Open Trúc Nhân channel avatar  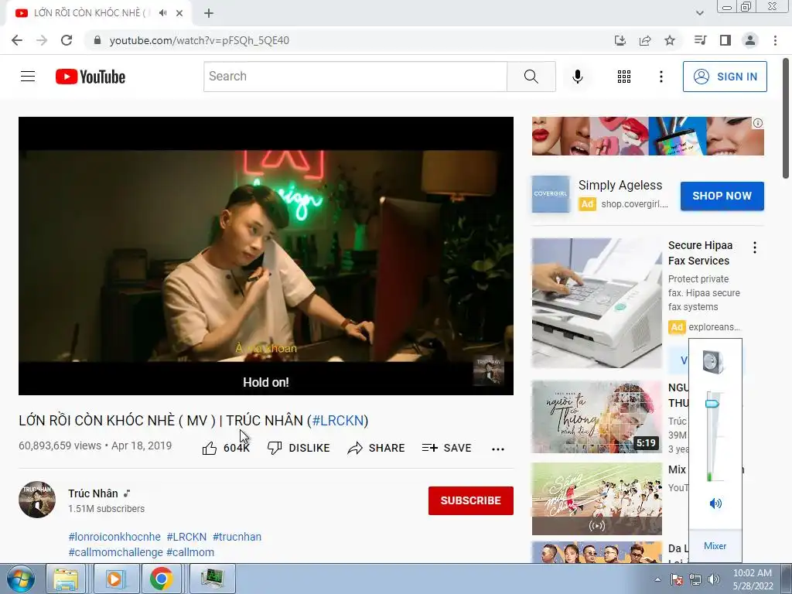[37, 500]
